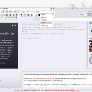This screenshot has height=92, width=92.
Task: Toggle justify text alignment
Action: [17, 15]
